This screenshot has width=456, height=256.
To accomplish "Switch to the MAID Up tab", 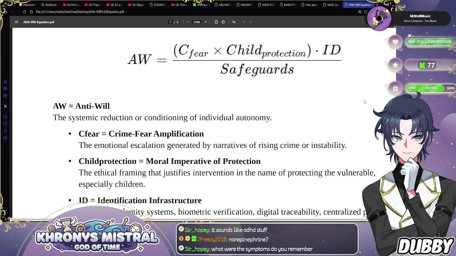I will pyautogui.click(x=332, y=5).
